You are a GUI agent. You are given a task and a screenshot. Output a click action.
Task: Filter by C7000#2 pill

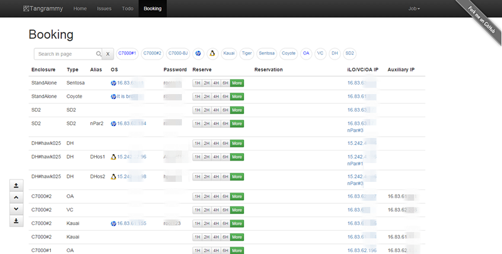point(152,53)
